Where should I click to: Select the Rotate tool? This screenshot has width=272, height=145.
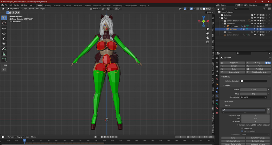tap(4, 33)
